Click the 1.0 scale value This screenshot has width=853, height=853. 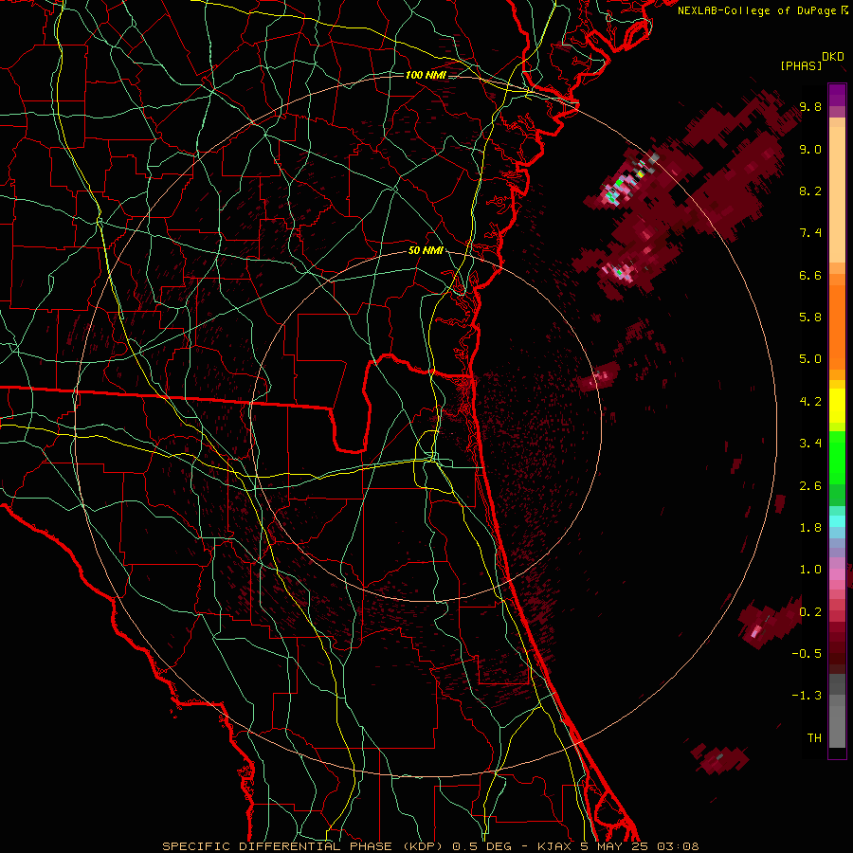tap(810, 570)
